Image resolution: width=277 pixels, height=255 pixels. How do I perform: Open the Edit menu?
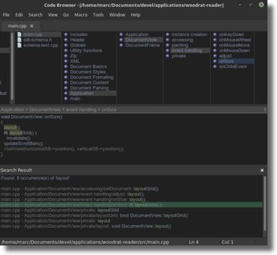19,15
